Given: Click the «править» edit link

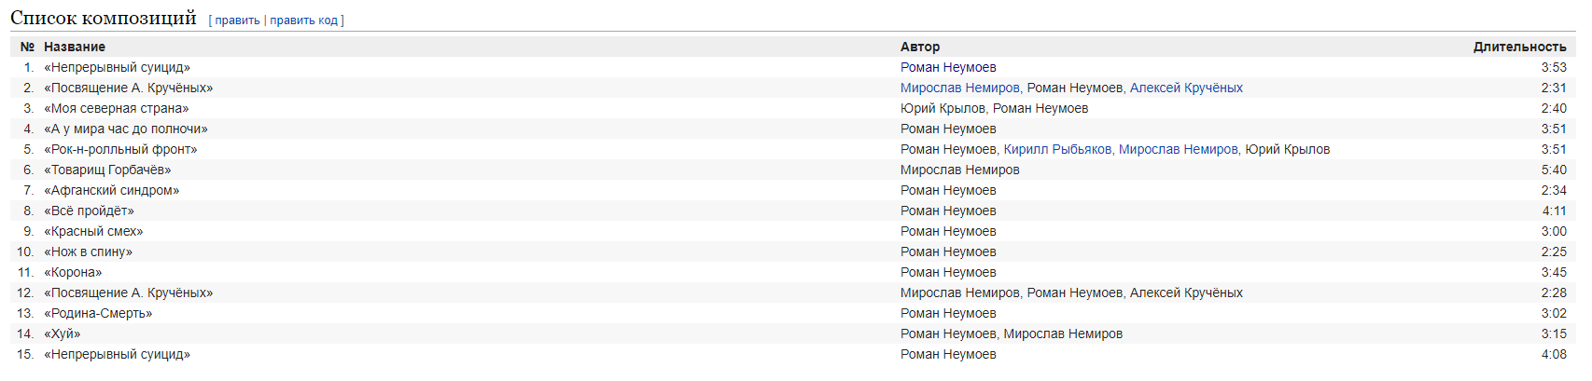Looking at the screenshot, I should [237, 20].
